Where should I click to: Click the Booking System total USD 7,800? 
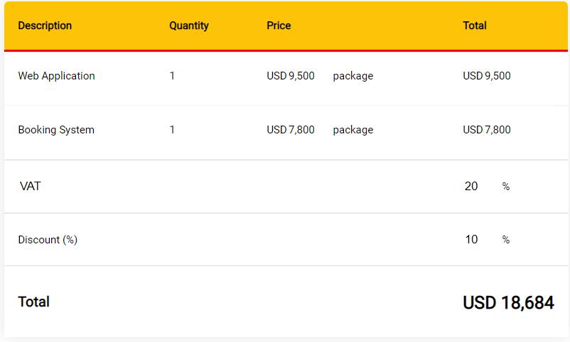tap(487, 130)
